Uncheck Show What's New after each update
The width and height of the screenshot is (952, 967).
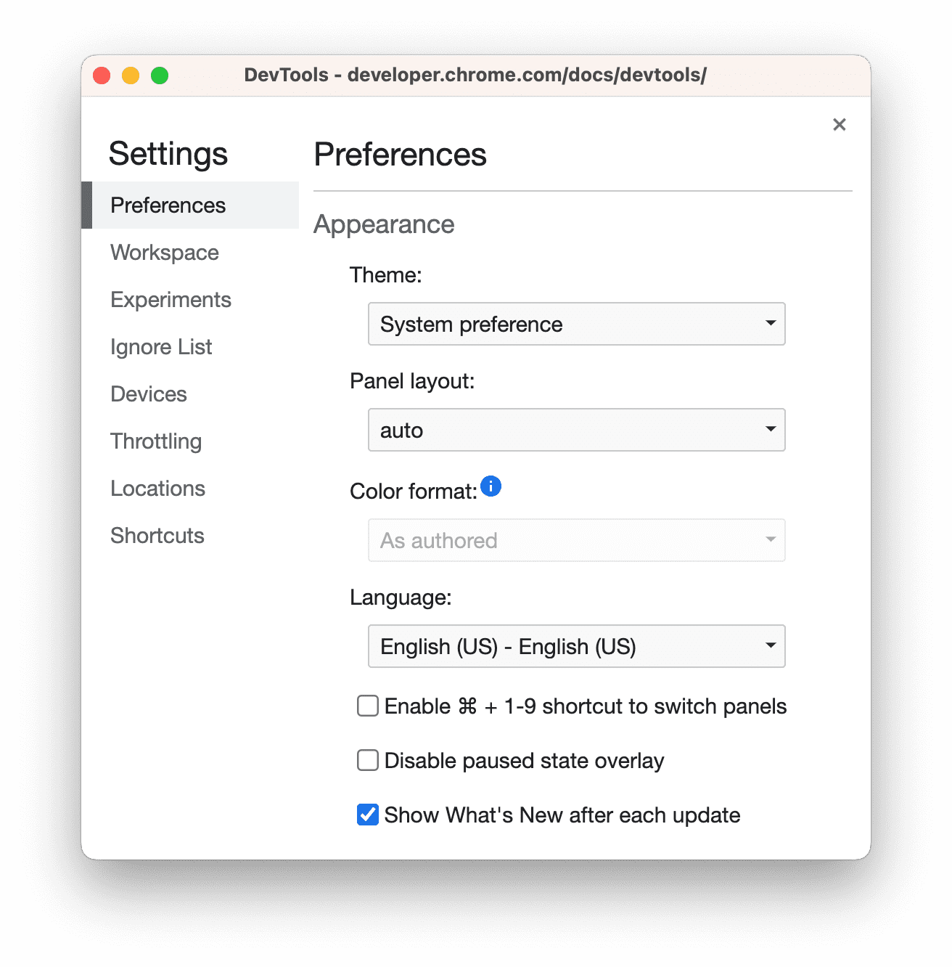pyautogui.click(x=367, y=815)
